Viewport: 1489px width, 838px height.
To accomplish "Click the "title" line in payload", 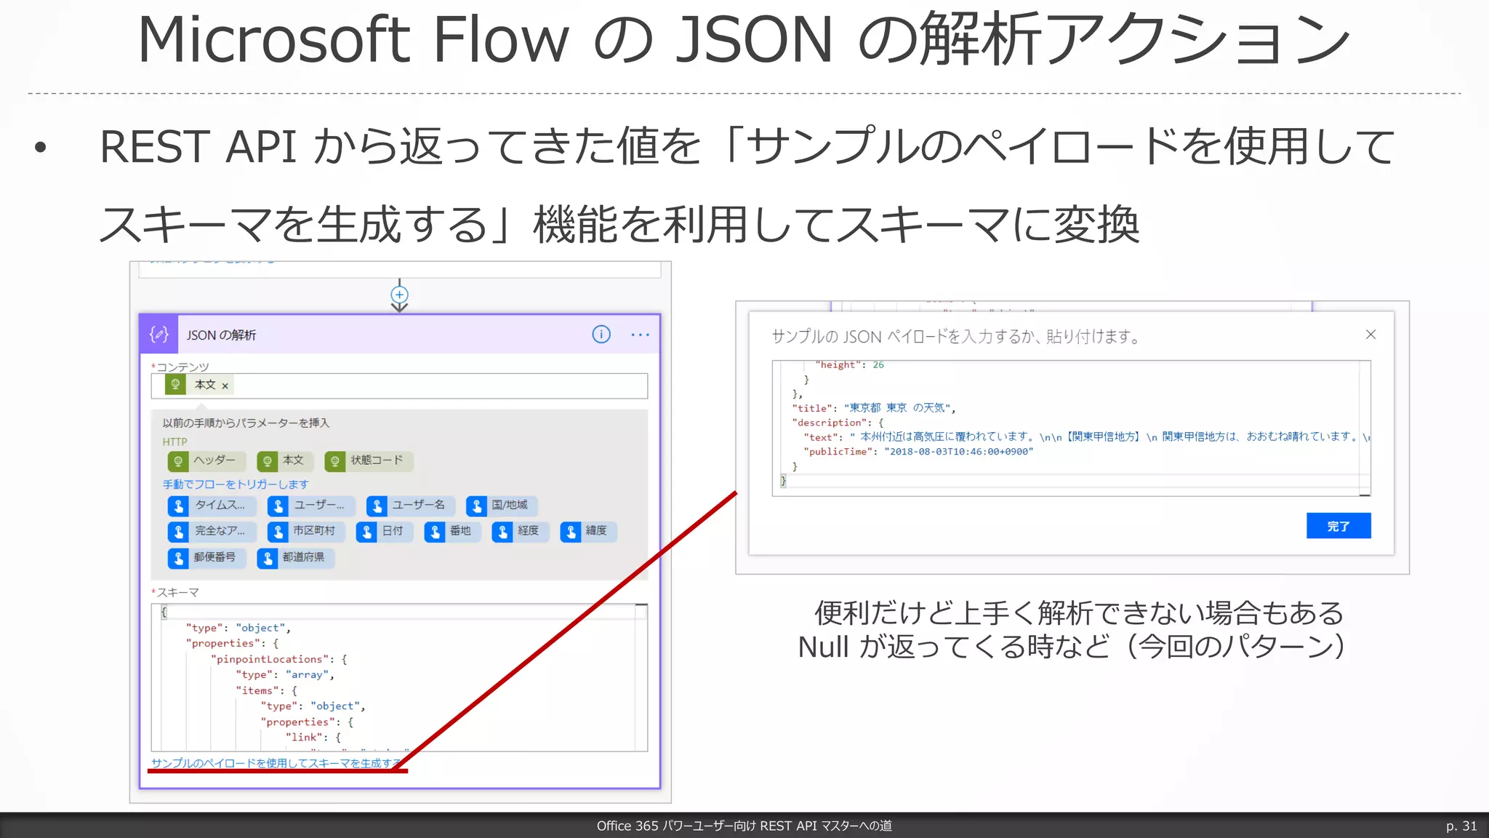I will [x=874, y=408].
